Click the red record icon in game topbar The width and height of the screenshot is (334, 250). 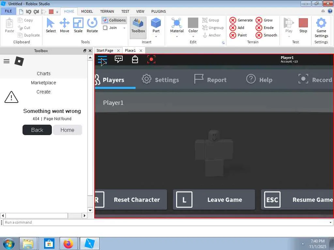coord(151,59)
